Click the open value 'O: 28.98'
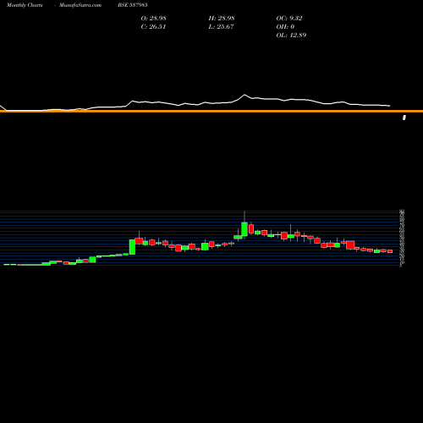Screen dimensions: 423x423 154,18
